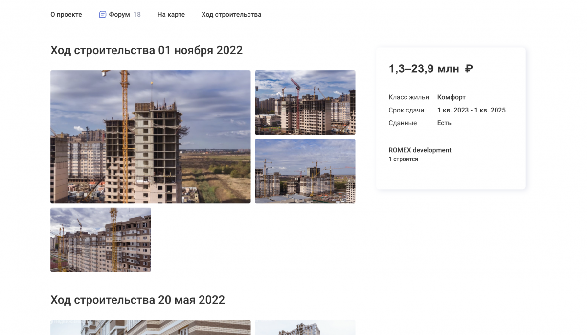Click the «Комфорт» housing class value
The image size is (587, 335).
coord(451,97)
